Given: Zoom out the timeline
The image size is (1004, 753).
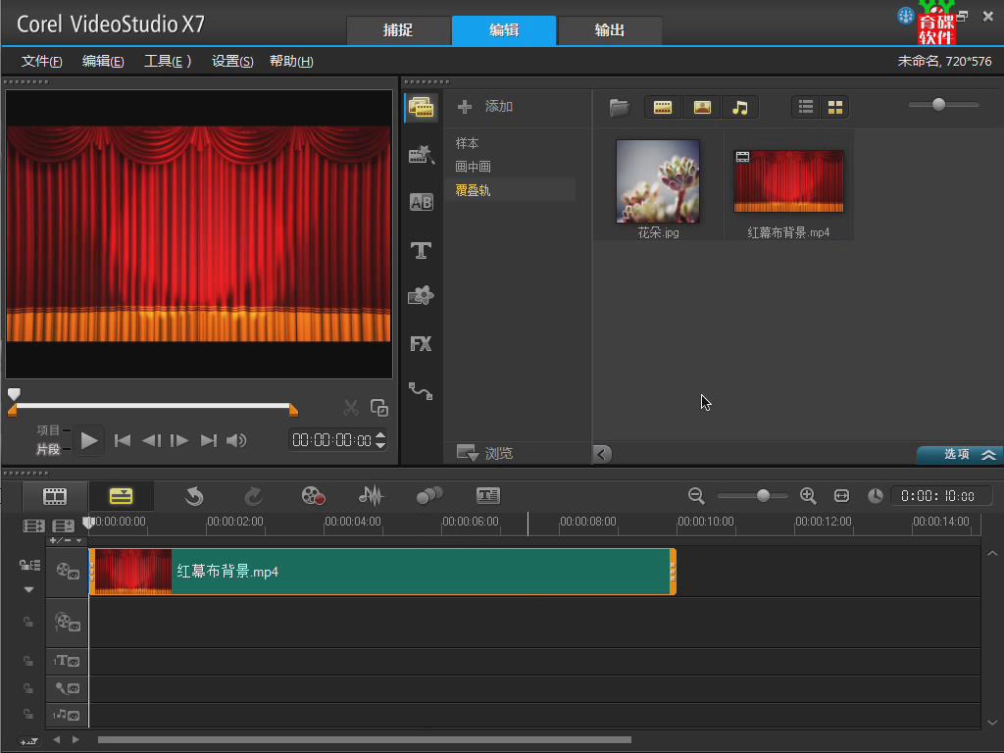Looking at the screenshot, I should pyautogui.click(x=697, y=496).
